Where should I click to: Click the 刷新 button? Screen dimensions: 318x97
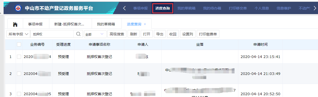tap(134, 34)
